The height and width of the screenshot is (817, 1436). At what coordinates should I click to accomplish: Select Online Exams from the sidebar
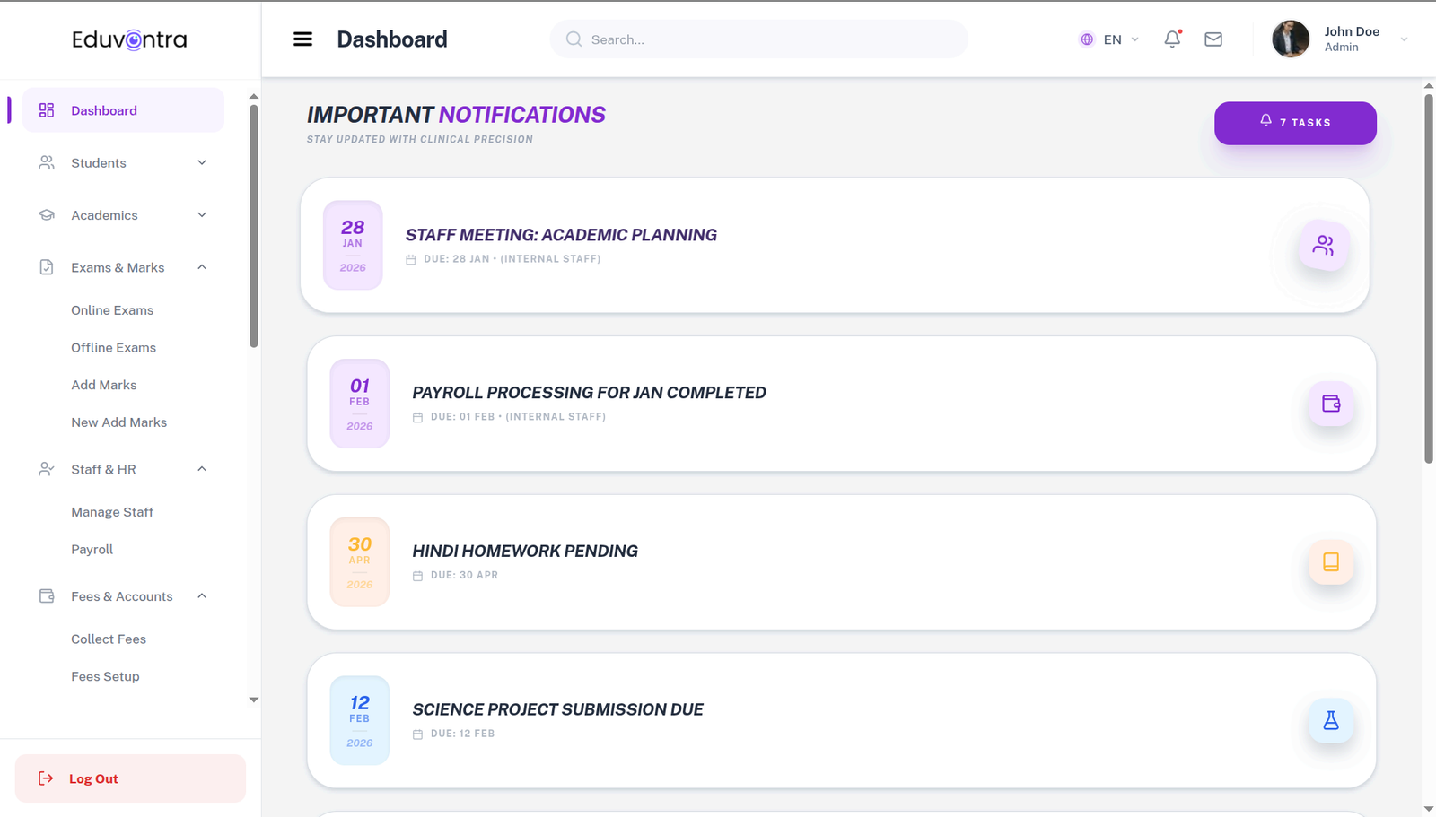click(111, 309)
